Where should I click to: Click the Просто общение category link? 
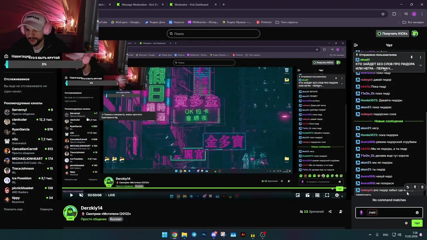[93, 219]
